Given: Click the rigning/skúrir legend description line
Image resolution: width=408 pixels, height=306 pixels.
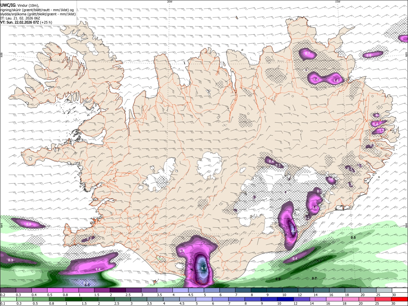Looking at the screenshot, I should [x=37, y=10].
